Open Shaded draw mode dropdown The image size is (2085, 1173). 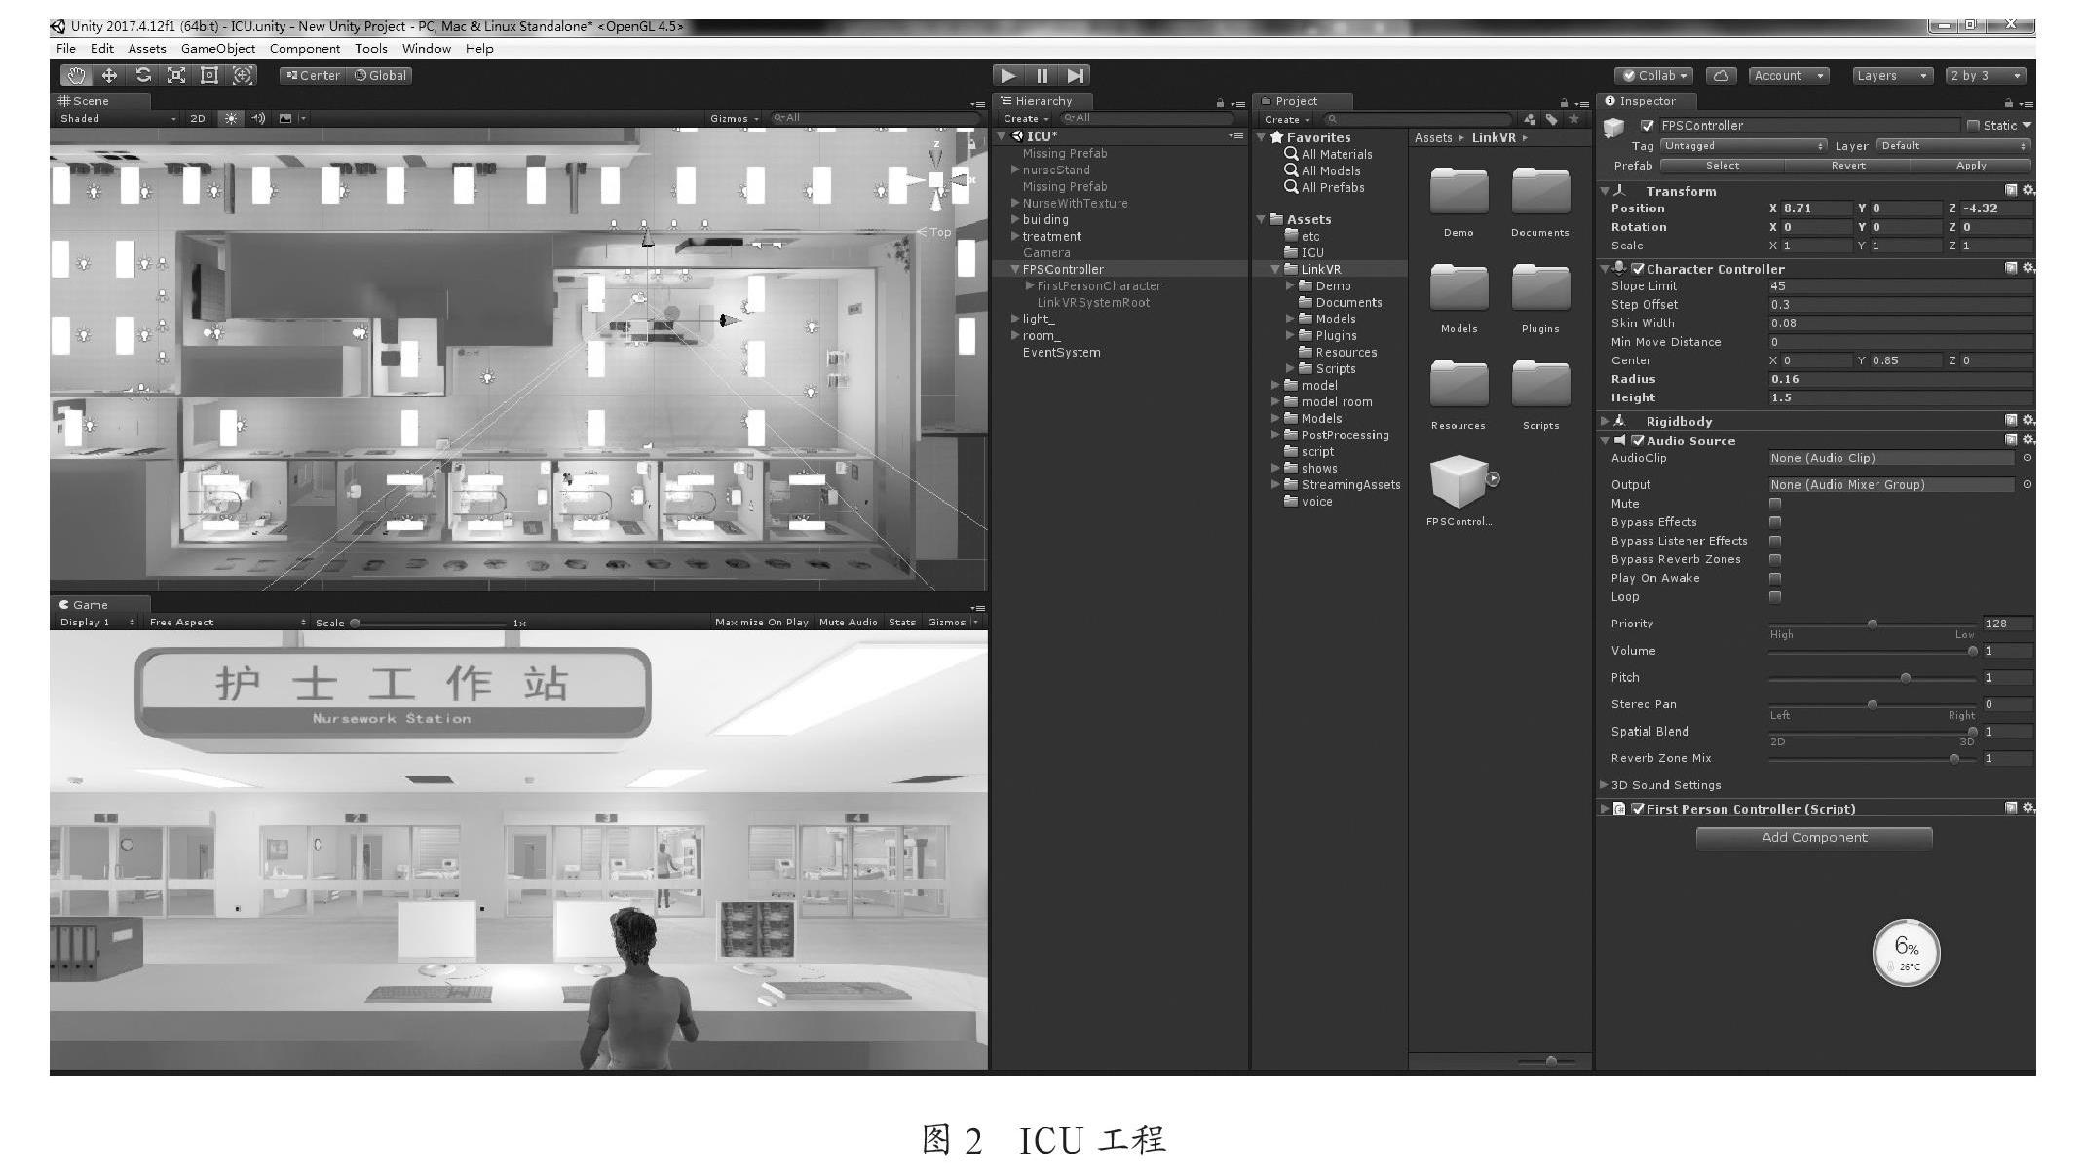click(118, 118)
